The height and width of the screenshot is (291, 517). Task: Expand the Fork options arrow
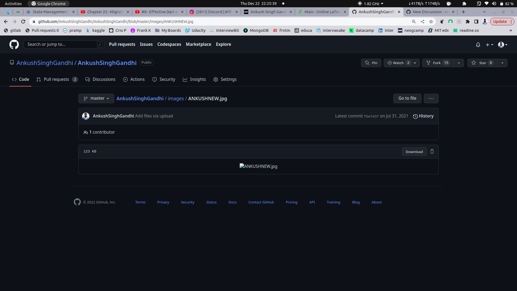click(x=459, y=63)
